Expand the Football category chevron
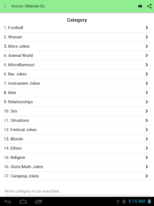Screen dimensions: 154x206 coord(147,28)
